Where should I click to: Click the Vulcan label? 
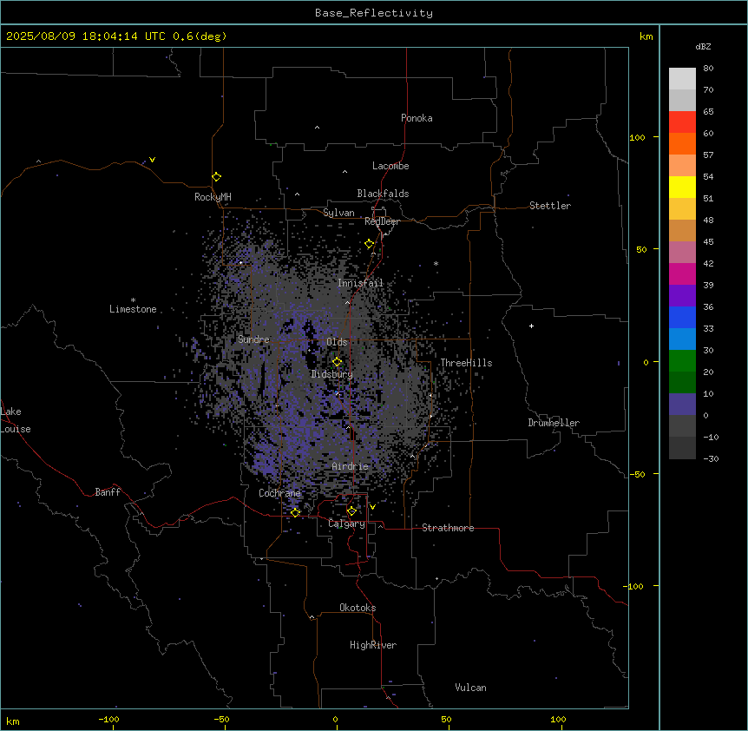click(x=470, y=688)
